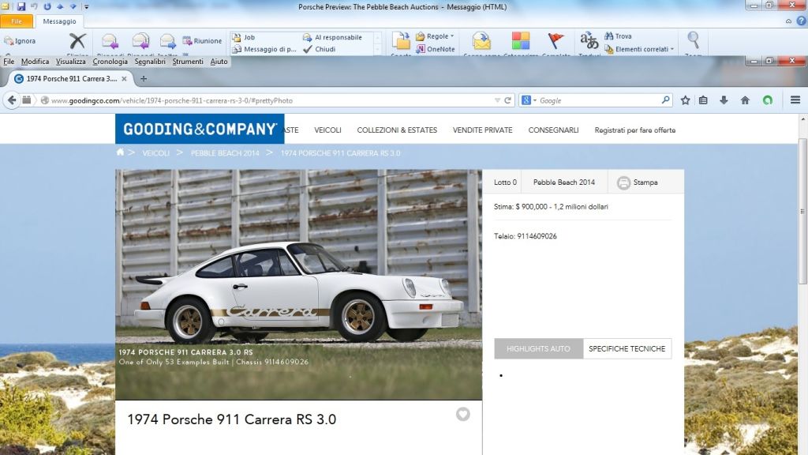Open the Segnalibri menu

[150, 62]
